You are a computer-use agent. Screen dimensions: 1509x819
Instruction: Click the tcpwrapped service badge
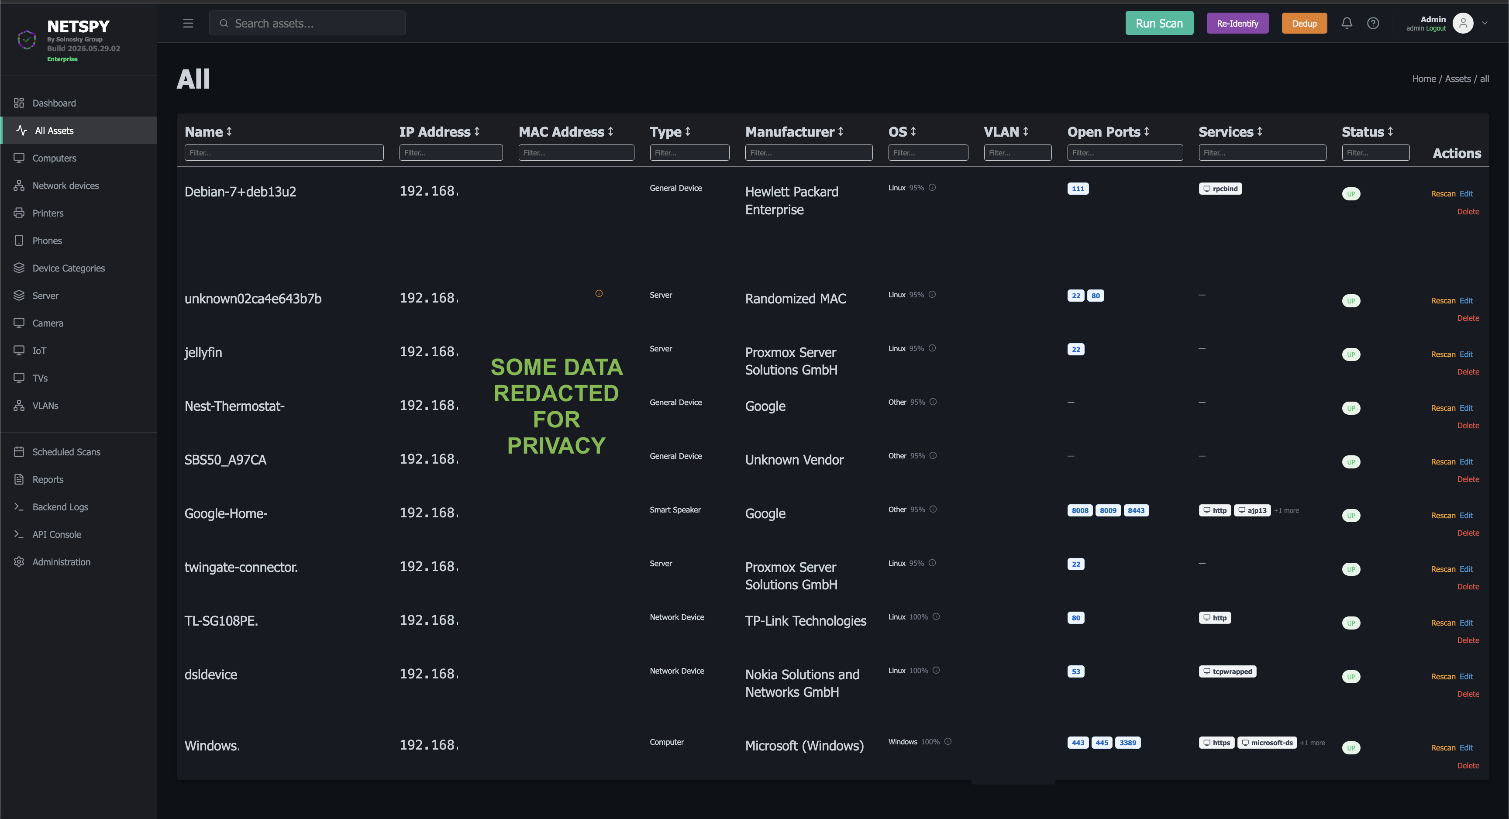coord(1227,671)
